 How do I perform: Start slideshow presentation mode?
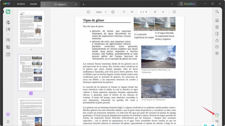click(174, 12)
